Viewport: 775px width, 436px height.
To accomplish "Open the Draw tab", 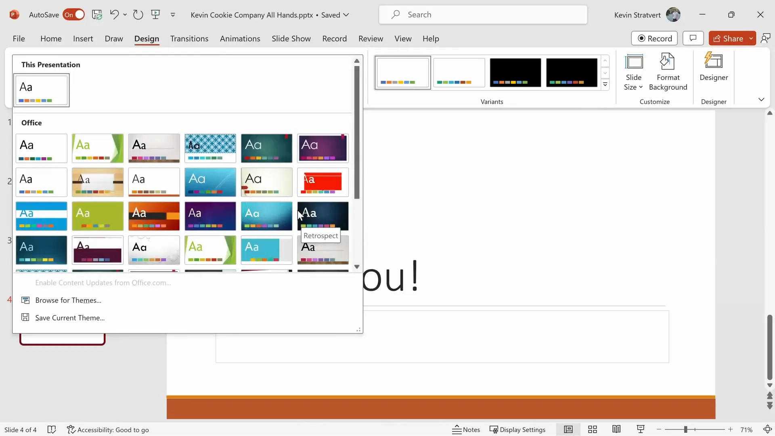I will click(114, 39).
